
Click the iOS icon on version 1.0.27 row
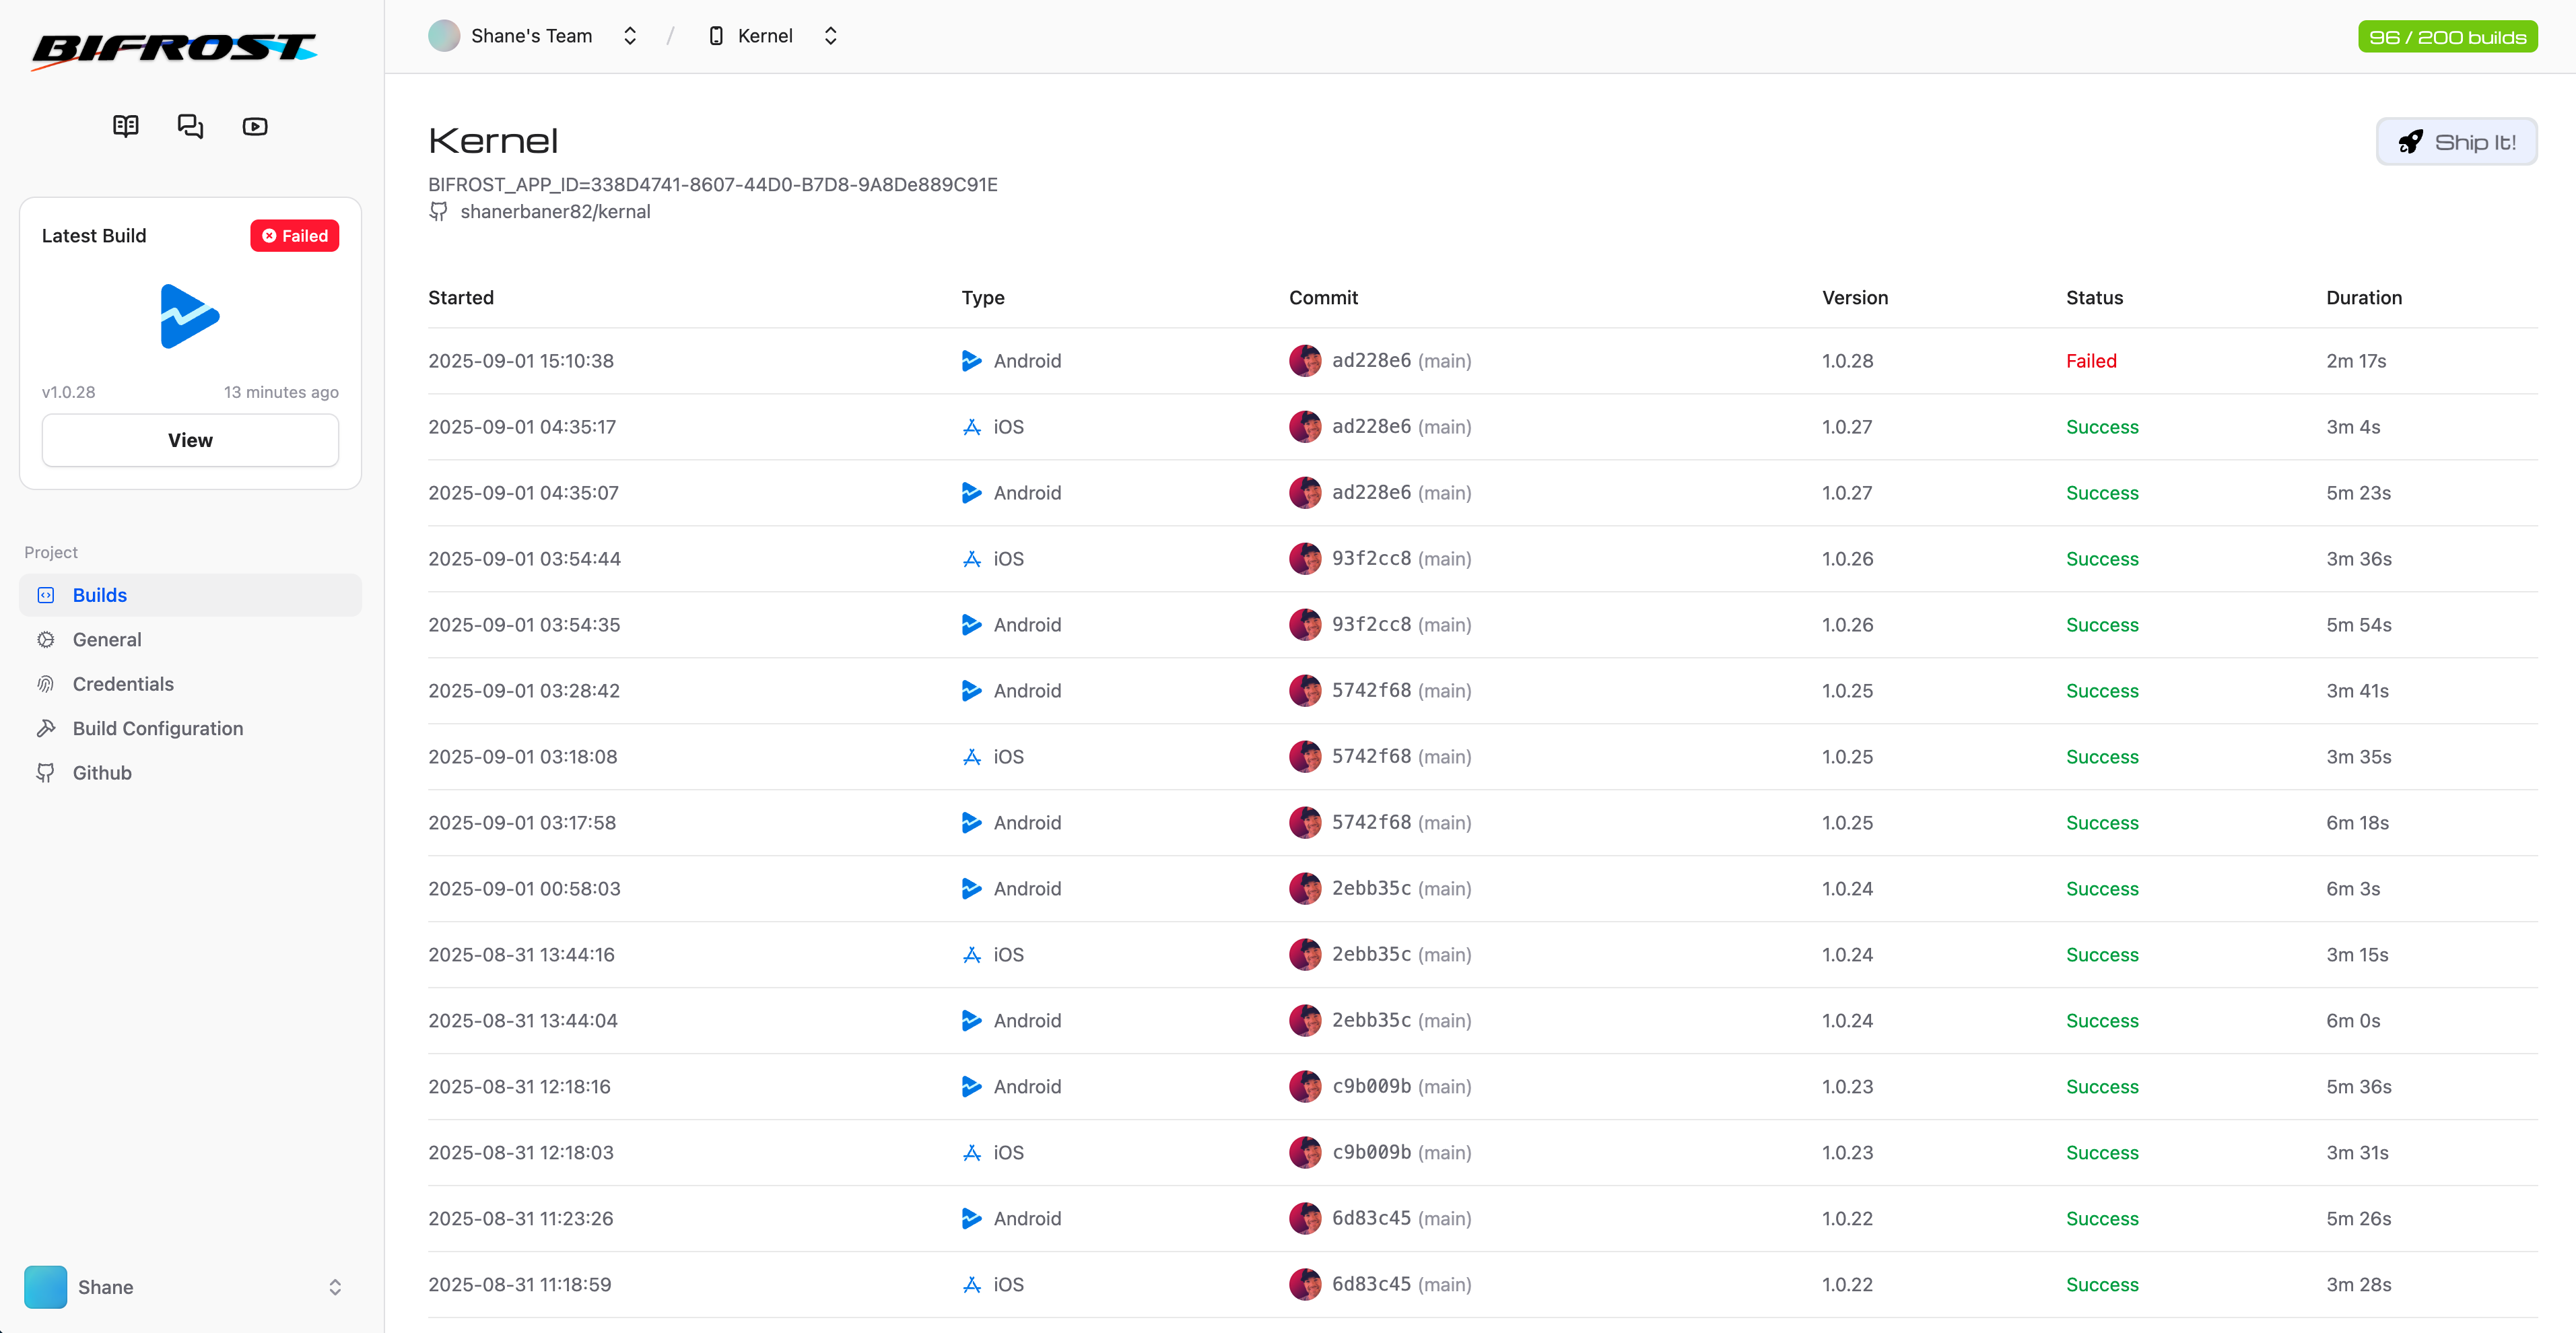point(972,426)
